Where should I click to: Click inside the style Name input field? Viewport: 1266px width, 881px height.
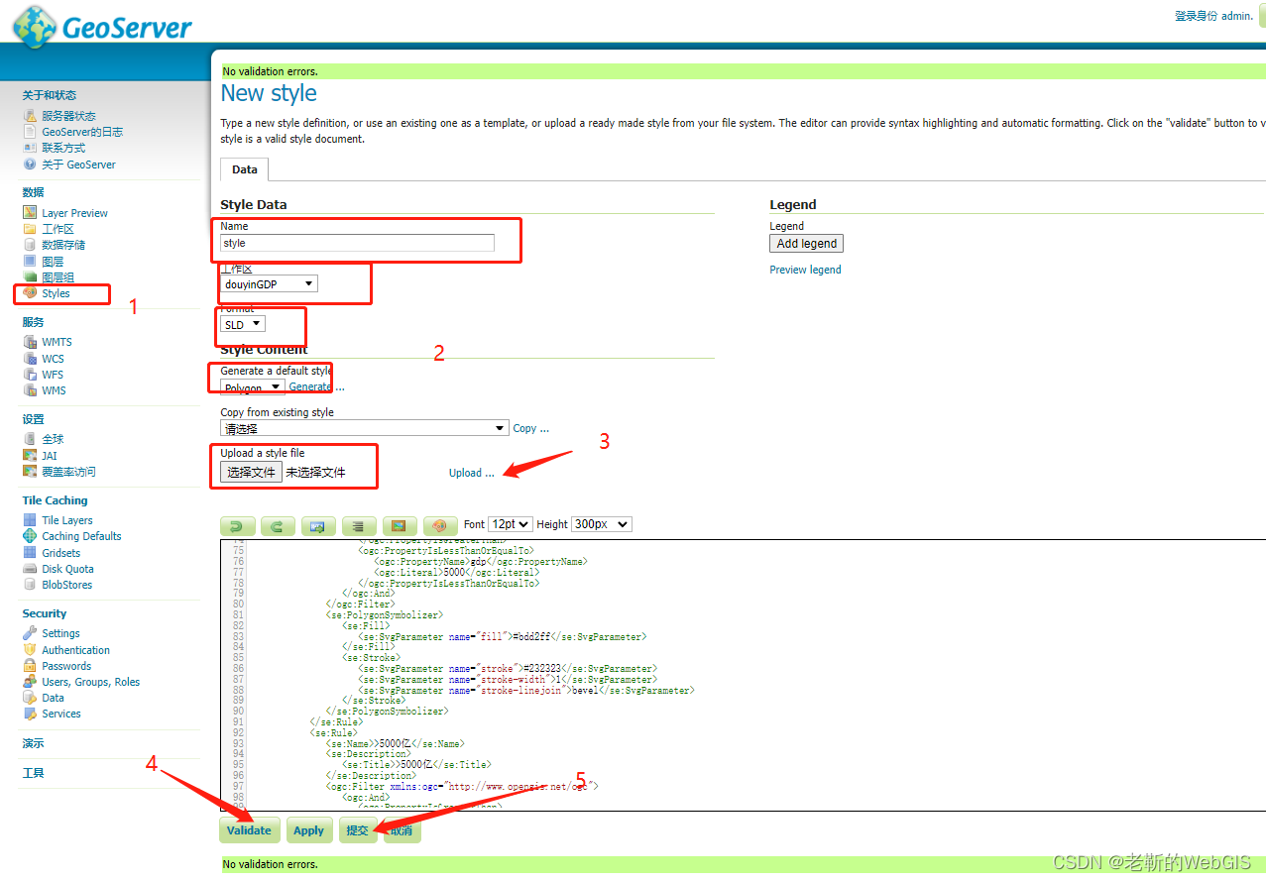tap(357, 243)
